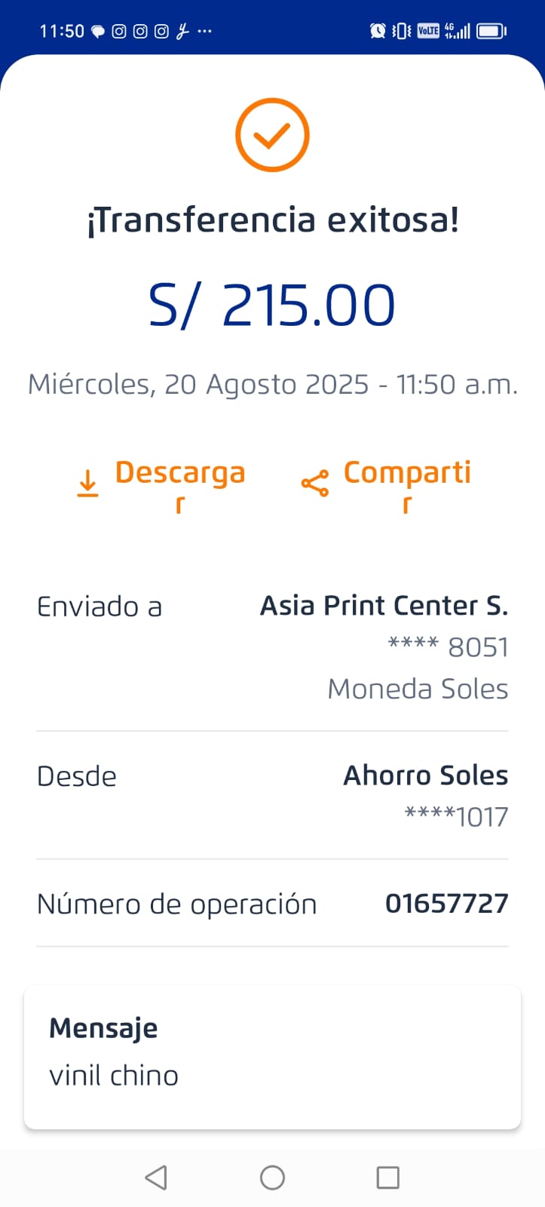Select the recipient name Asia Print Center S.

coord(384,606)
